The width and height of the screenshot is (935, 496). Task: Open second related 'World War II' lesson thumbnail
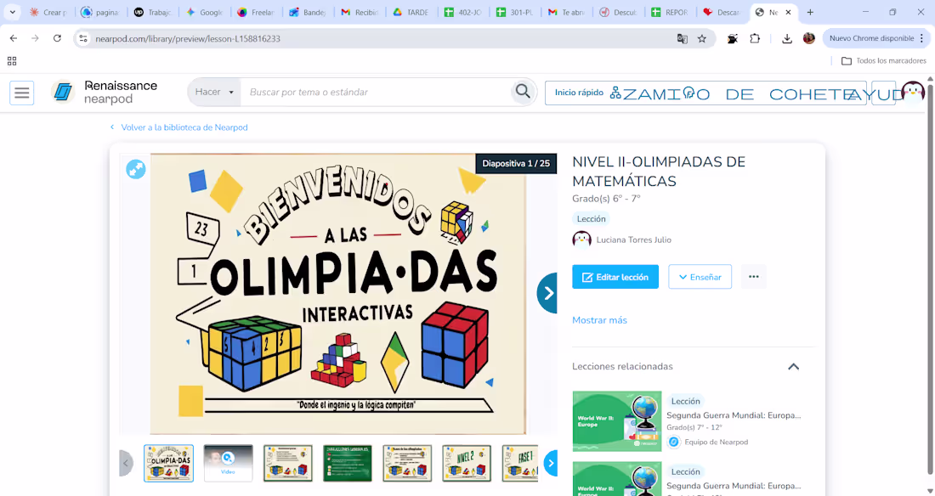coord(616,479)
